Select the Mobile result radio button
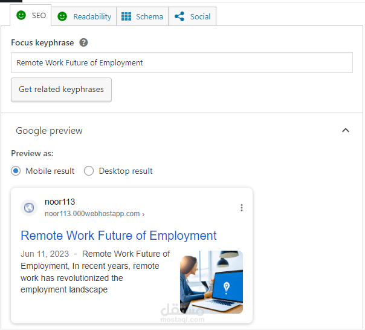Image resolution: width=365 pixels, height=330 pixels. (x=16, y=171)
